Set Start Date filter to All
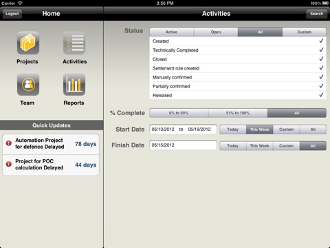 coord(313,130)
